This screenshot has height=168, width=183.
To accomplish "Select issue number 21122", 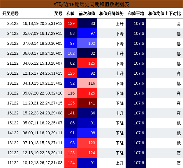I will click(x=13, y=63).
